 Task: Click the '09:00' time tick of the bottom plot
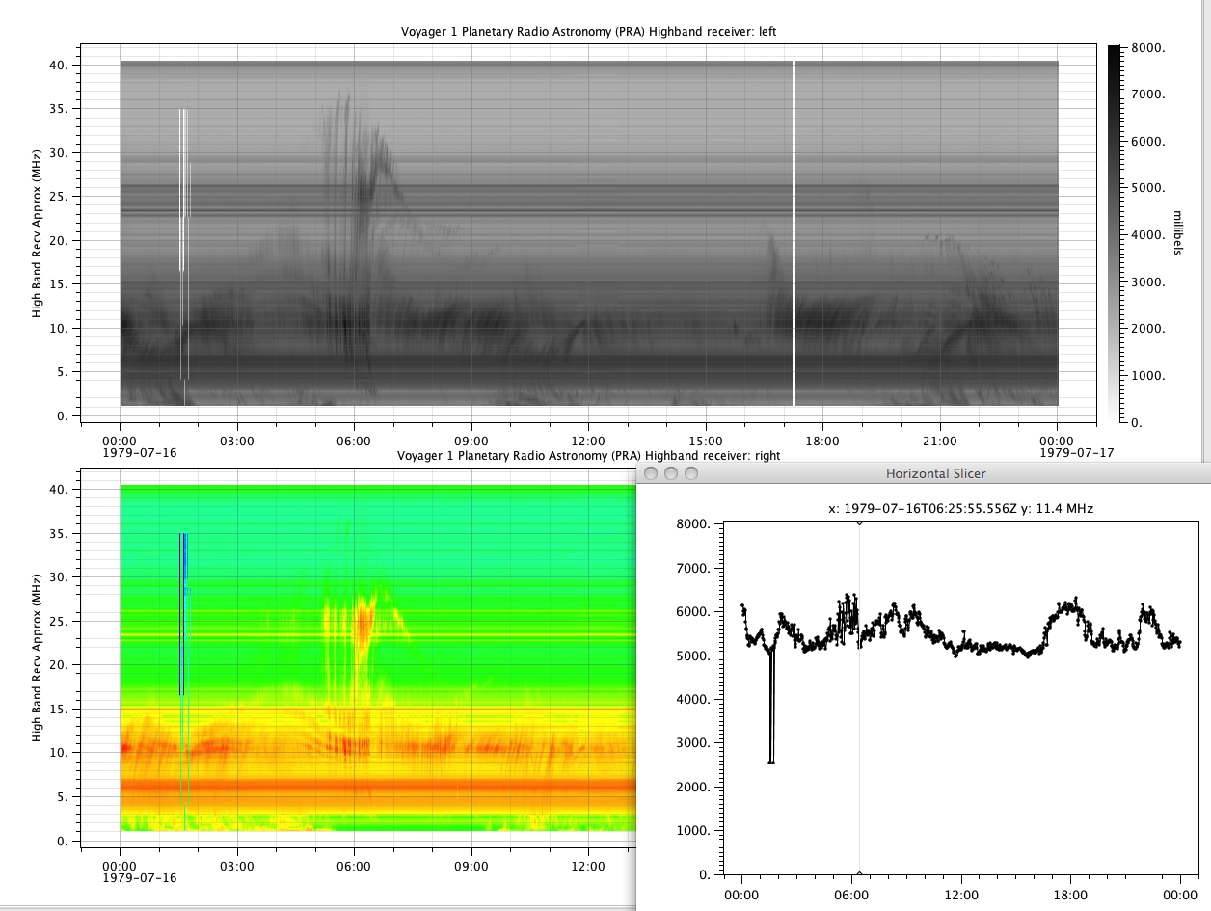coord(471,866)
